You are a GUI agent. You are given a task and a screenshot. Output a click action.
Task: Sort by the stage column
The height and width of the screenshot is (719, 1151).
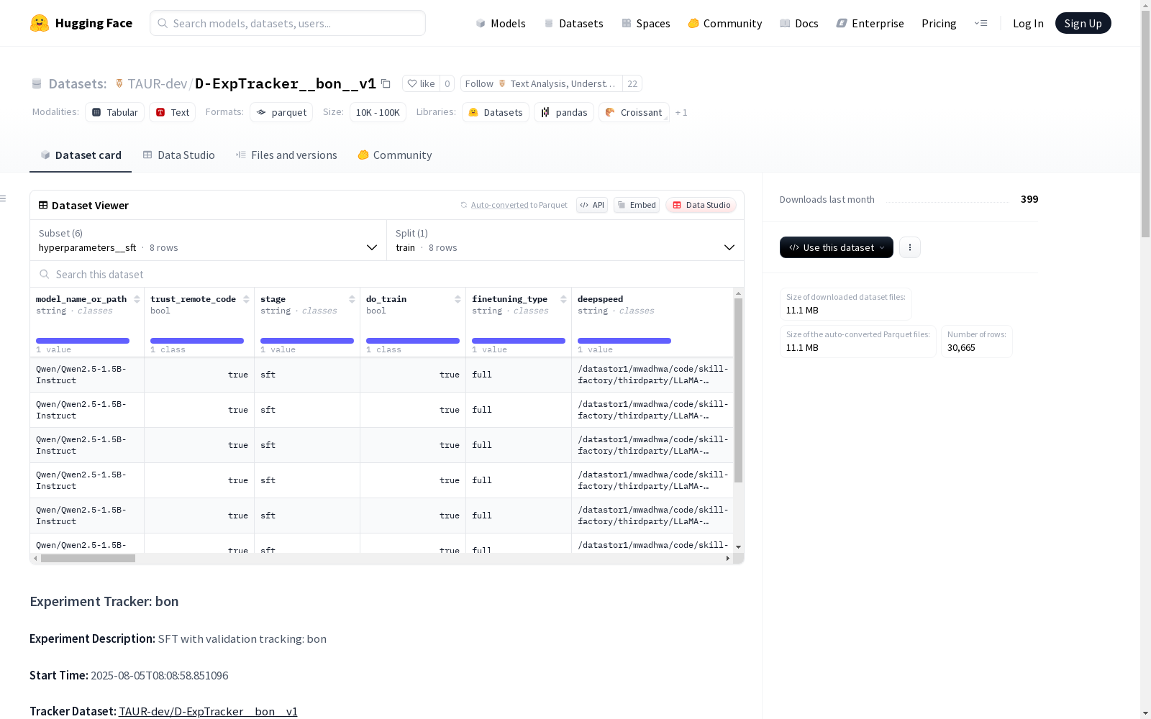point(352,299)
